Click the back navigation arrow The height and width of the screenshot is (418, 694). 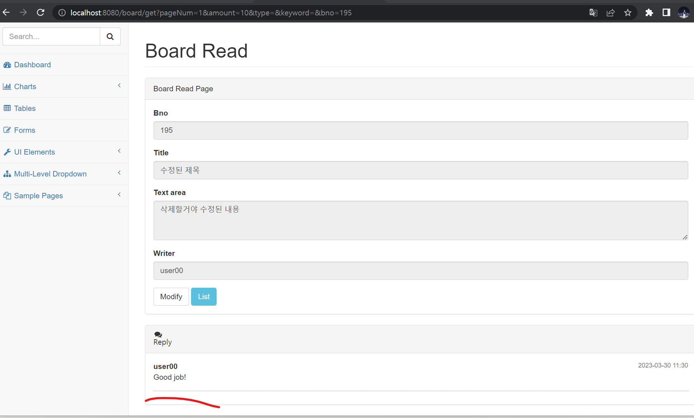click(x=6, y=13)
